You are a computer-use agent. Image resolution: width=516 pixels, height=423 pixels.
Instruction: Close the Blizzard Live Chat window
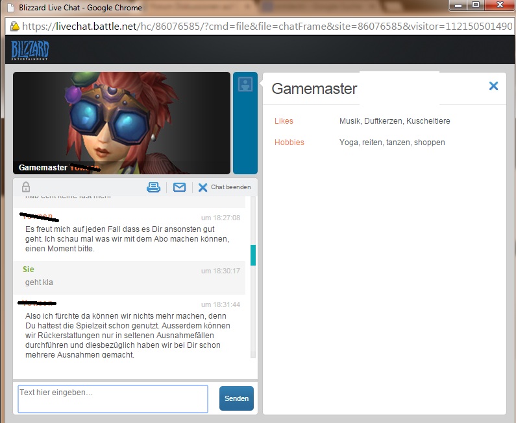pos(500,5)
